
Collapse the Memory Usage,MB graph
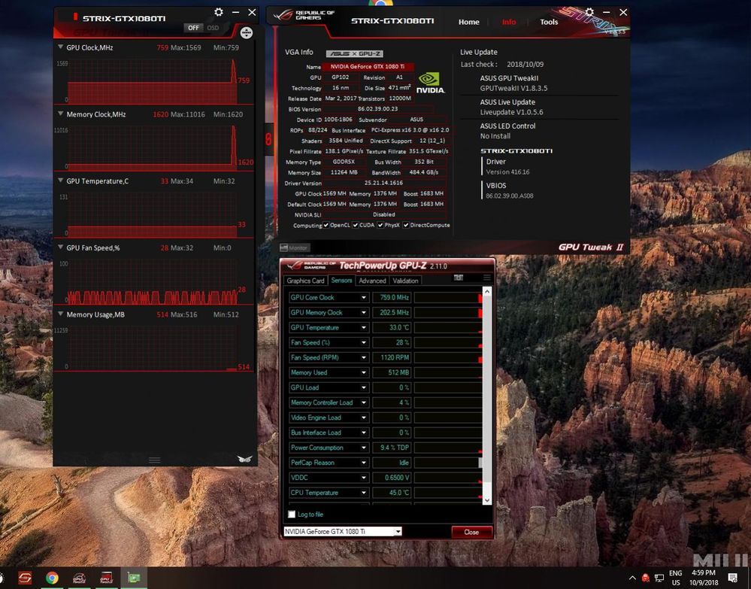(60, 314)
